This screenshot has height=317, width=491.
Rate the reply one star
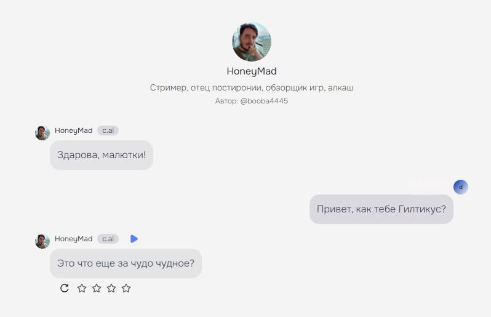click(x=82, y=288)
